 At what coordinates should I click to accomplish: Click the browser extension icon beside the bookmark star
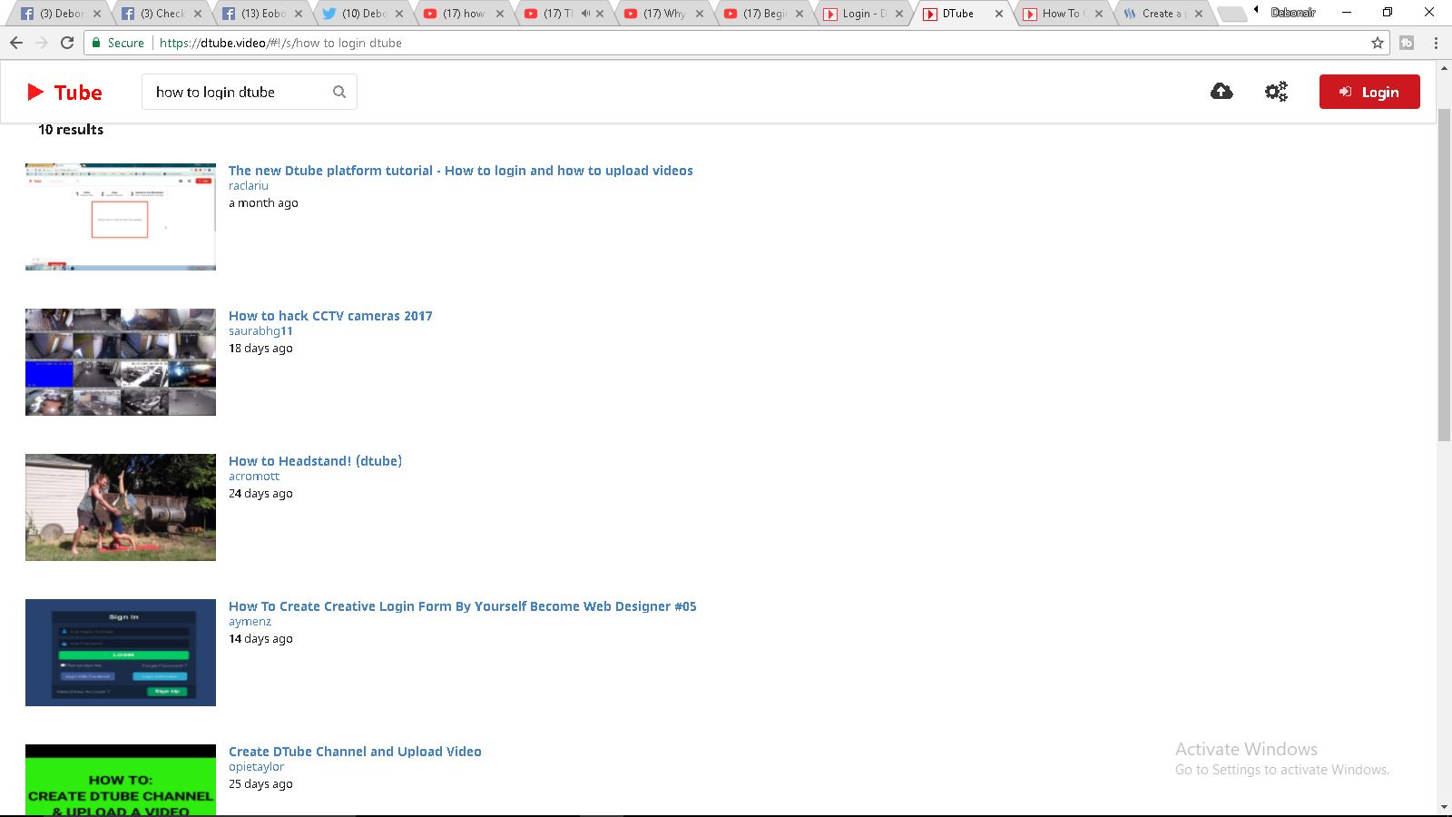[1407, 43]
